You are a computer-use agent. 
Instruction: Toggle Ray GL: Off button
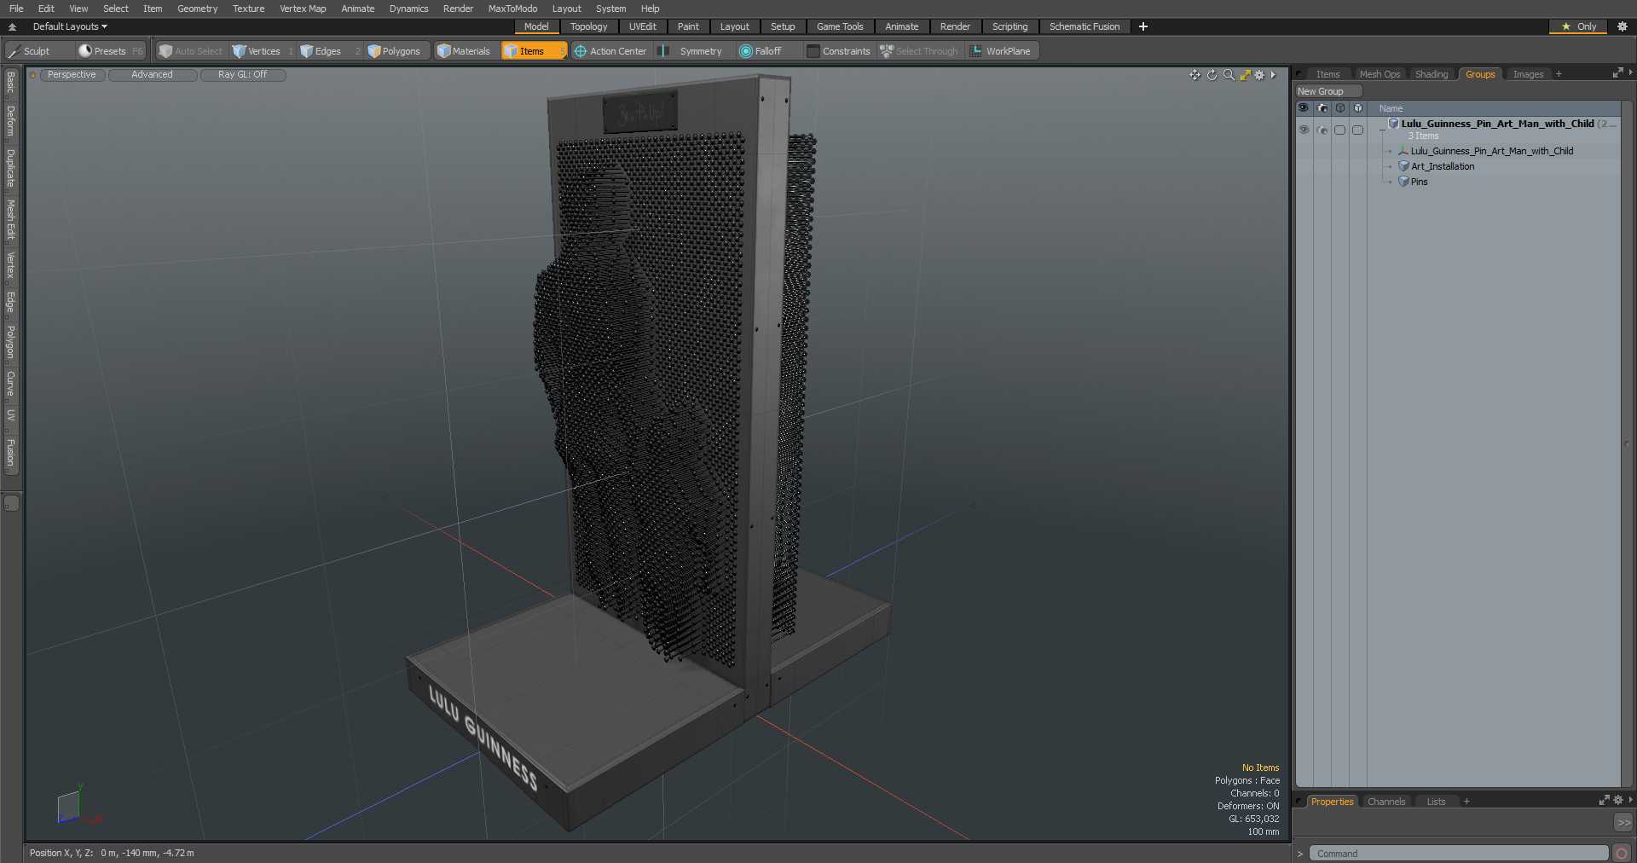tap(242, 75)
